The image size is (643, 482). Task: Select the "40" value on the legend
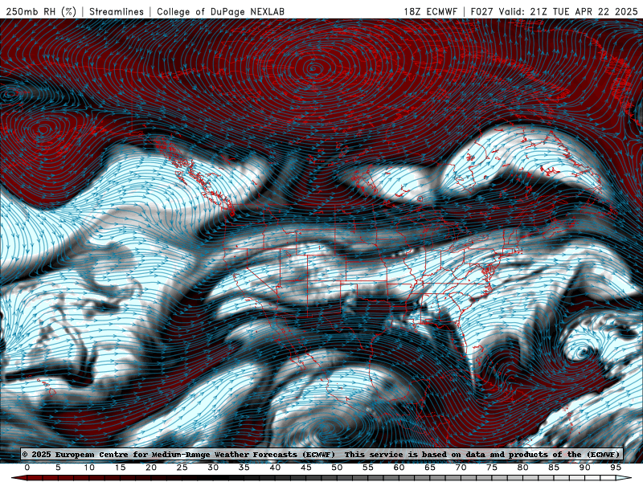click(275, 468)
